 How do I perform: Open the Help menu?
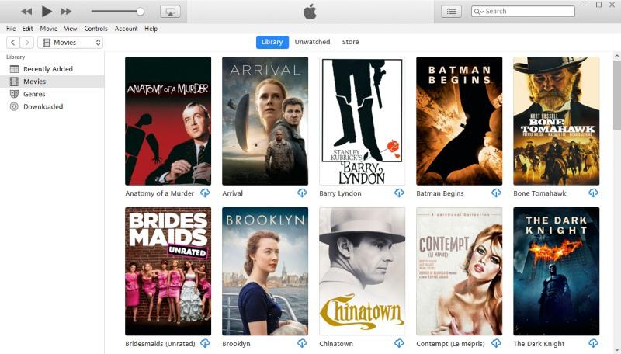click(x=151, y=29)
